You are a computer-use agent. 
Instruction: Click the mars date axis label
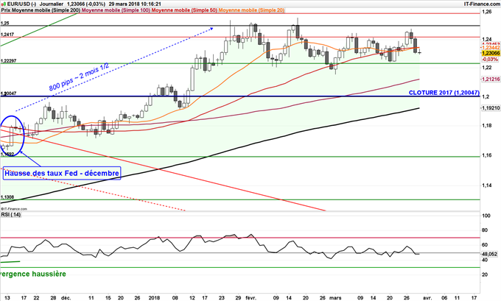[335, 298]
